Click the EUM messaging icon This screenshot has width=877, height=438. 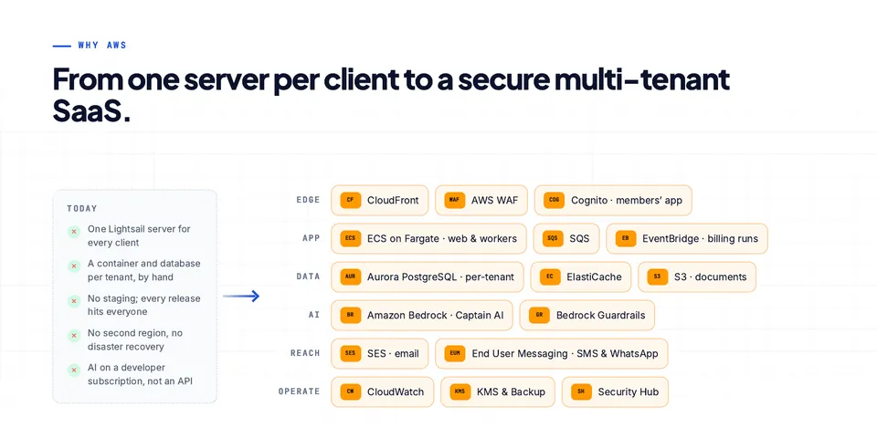pos(455,353)
